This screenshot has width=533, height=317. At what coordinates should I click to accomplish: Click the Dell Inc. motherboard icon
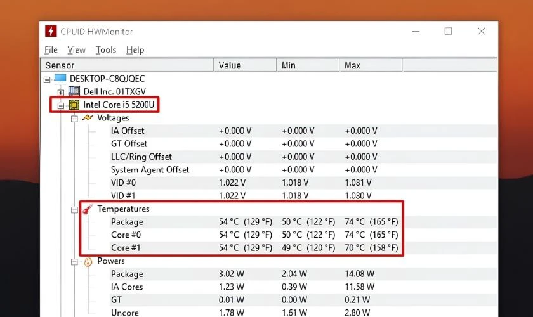click(x=74, y=91)
